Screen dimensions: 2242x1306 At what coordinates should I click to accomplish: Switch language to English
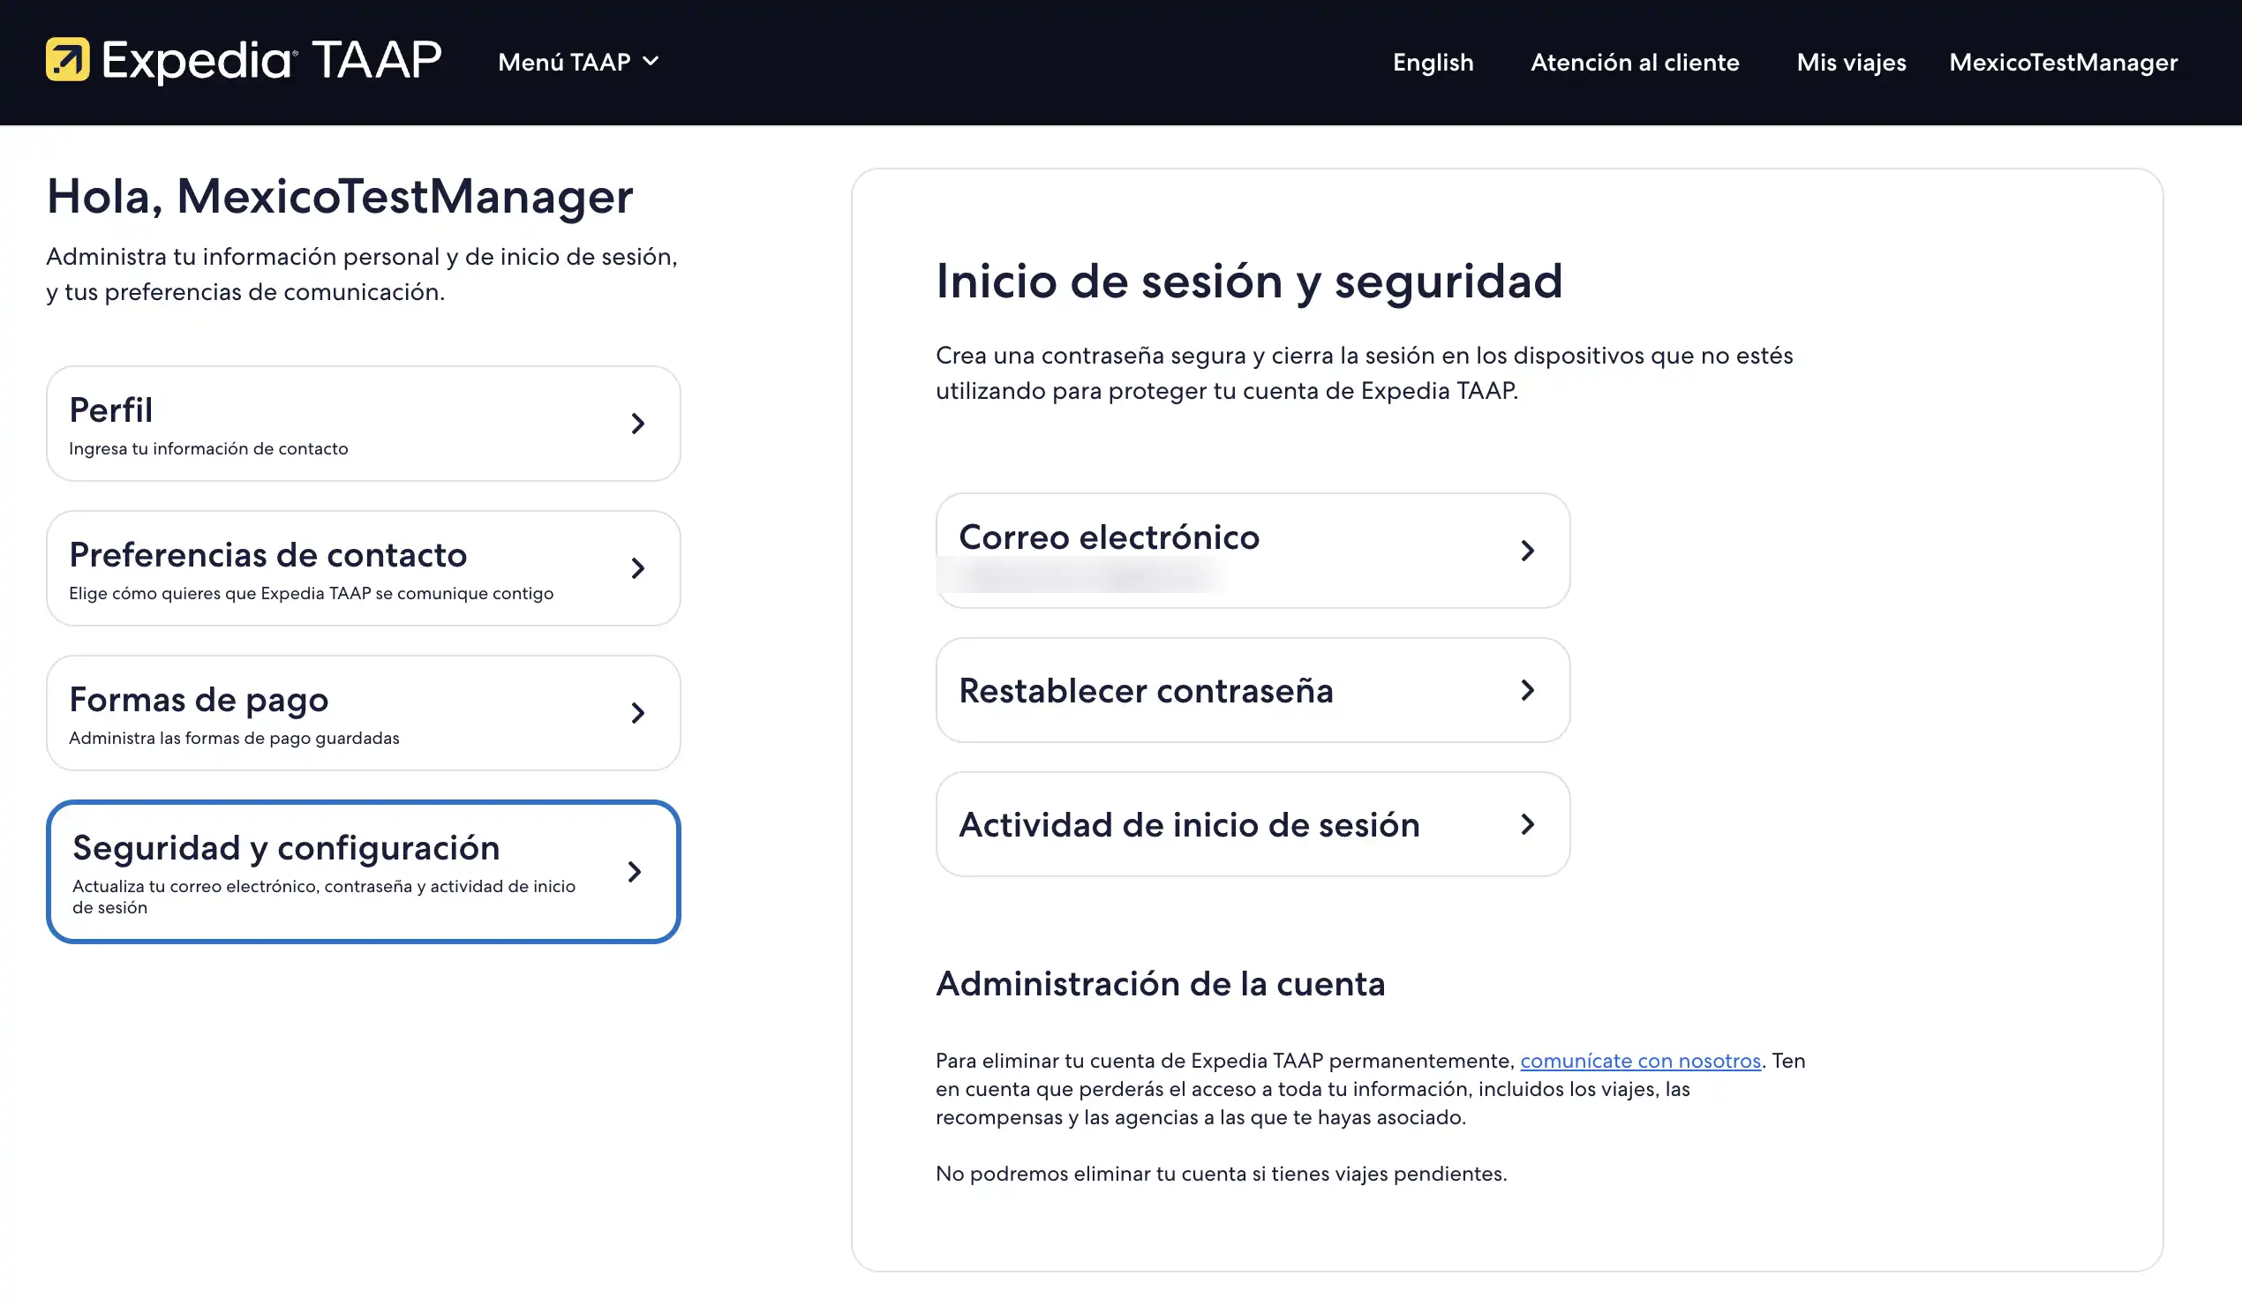[x=1433, y=63]
